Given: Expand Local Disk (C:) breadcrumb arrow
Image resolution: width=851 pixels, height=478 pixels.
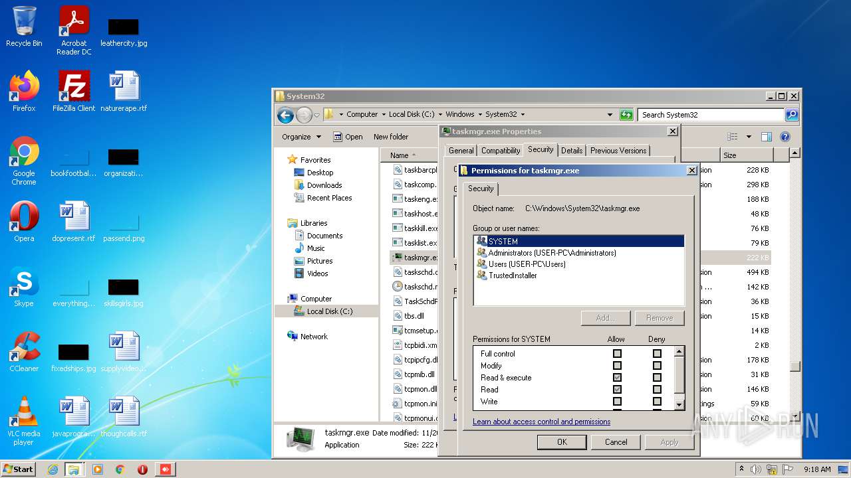Looking at the screenshot, I should click(x=439, y=115).
